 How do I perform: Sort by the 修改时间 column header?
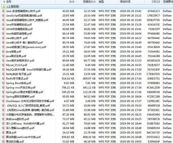(125, 2)
